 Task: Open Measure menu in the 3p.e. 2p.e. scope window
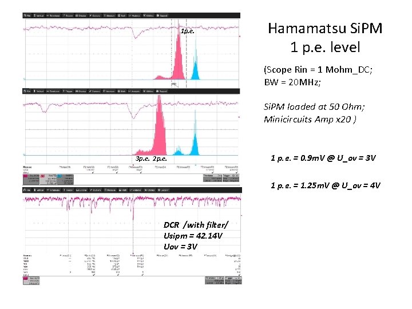pyautogui.click(x=109, y=92)
